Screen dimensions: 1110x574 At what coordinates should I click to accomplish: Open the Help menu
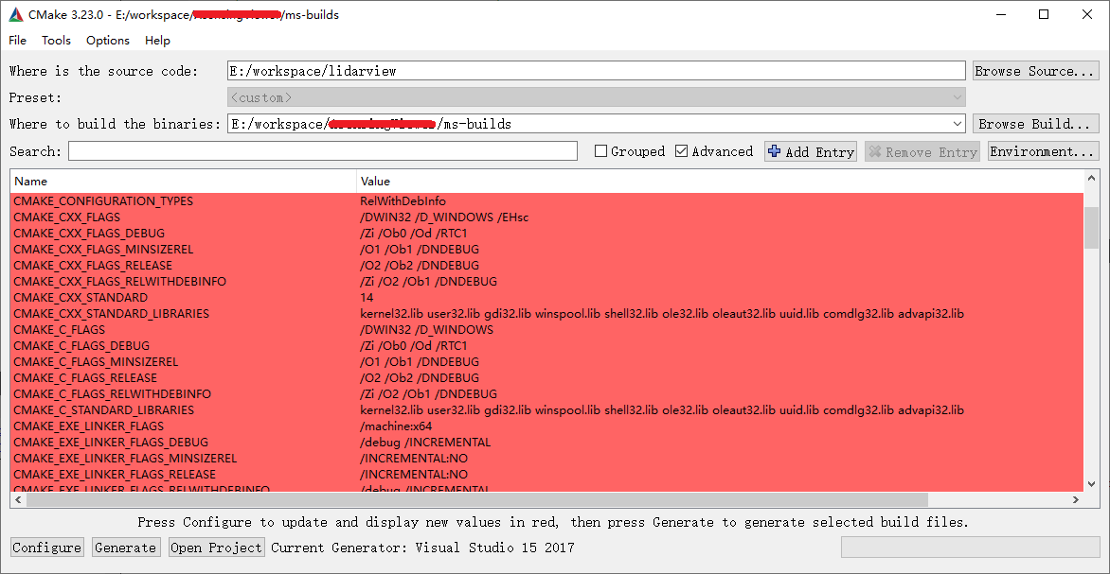(157, 41)
